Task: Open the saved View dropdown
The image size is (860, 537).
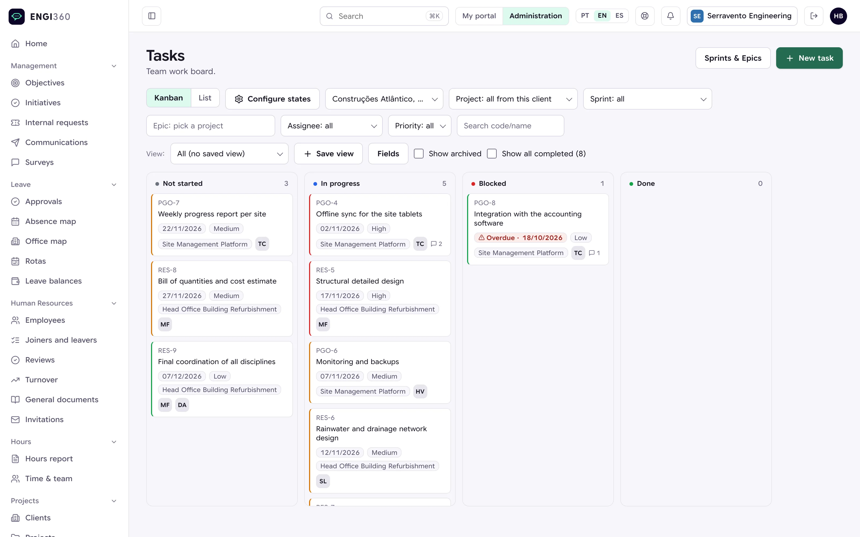Action: (229, 154)
